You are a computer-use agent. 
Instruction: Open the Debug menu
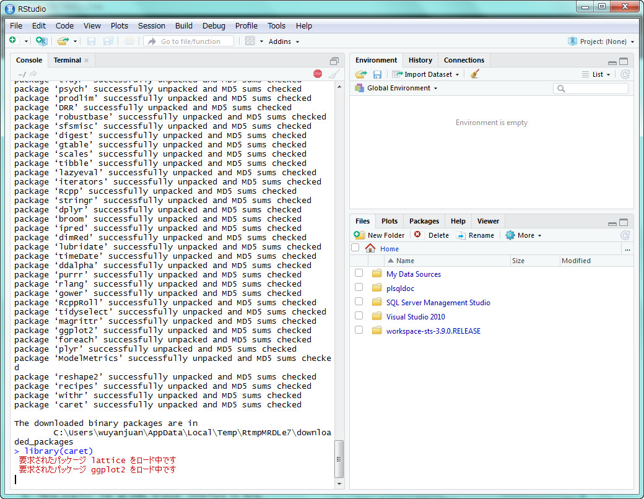coord(214,26)
